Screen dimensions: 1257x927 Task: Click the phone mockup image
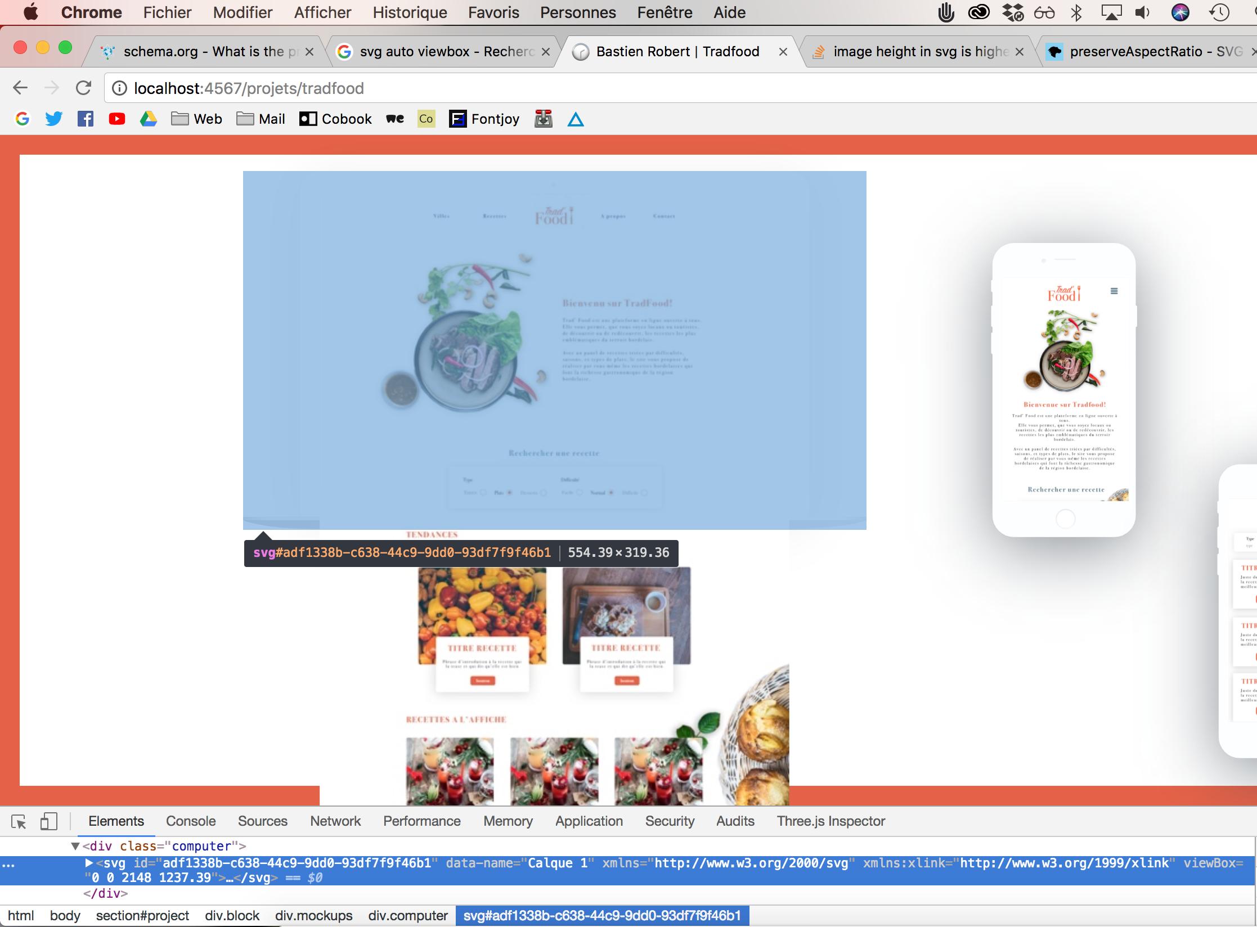[1064, 390]
